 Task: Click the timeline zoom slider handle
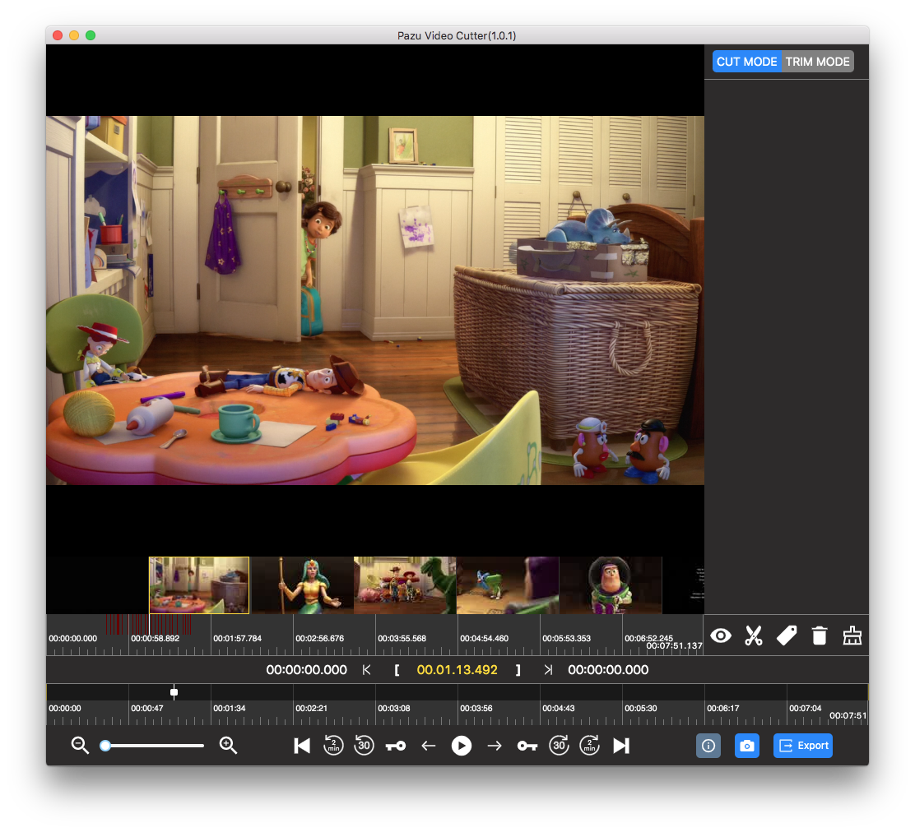(105, 746)
